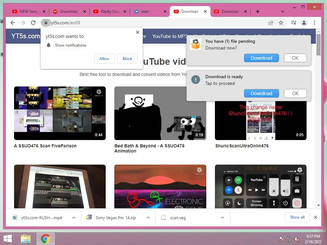Open the taskbar clock and date
This screenshot has width=327, height=245.
tap(313, 239)
